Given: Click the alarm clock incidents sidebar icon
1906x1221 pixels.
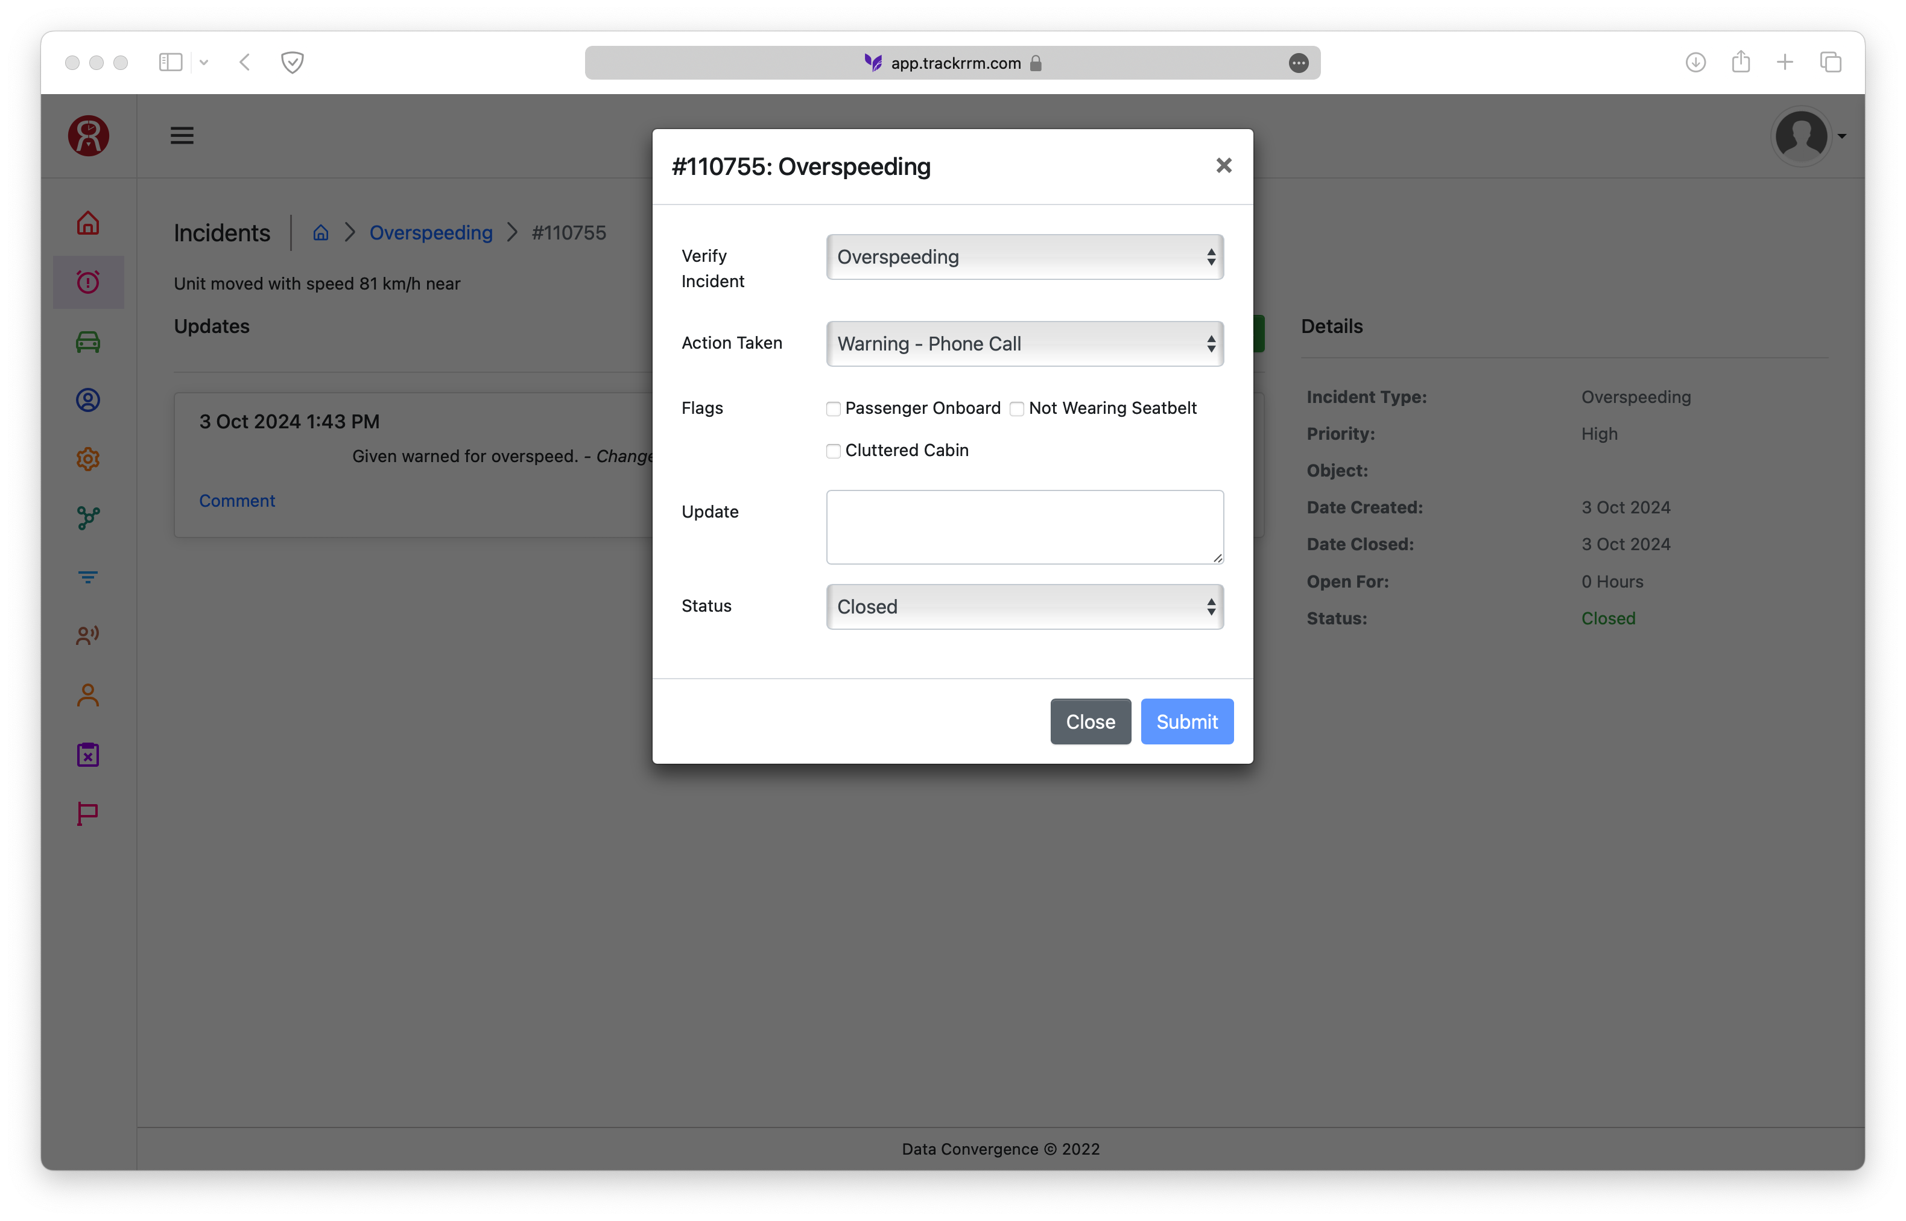Looking at the screenshot, I should (x=88, y=282).
